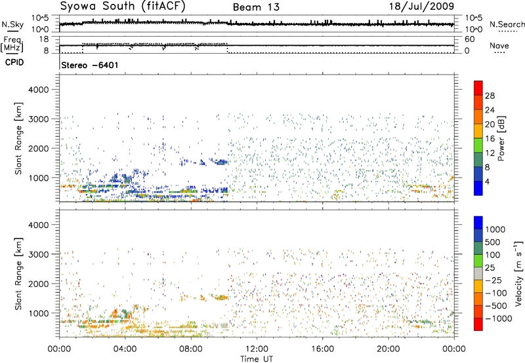Click the '12' label on power color bar
Screen dimensions: 525x363
click(x=490, y=153)
